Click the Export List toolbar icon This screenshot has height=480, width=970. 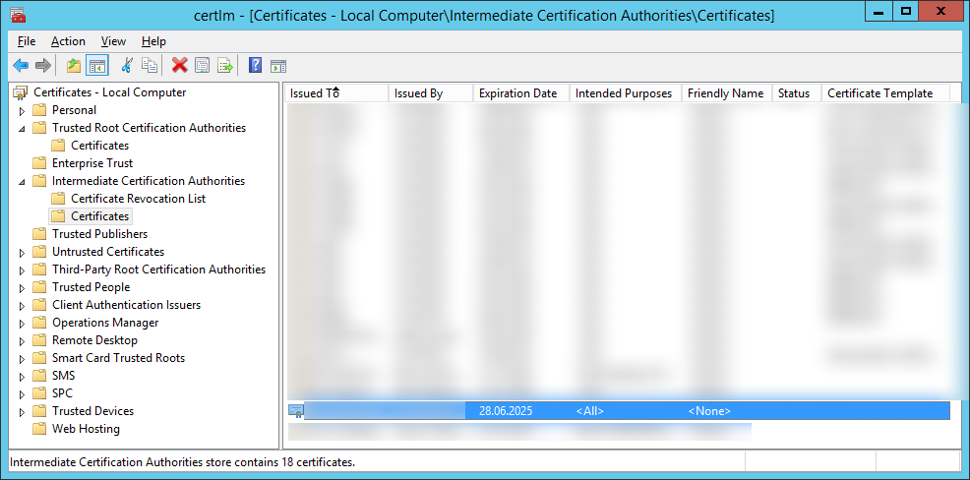(x=225, y=66)
